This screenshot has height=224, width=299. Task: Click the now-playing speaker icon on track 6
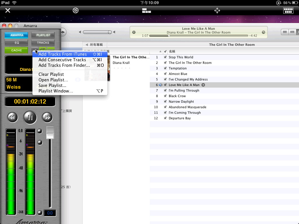(161, 85)
